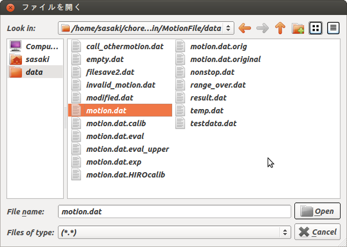The width and height of the screenshot is (347, 247).
Task: Go forward with the right arrow icon
Action: pyautogui.click(x=262, y=28)
